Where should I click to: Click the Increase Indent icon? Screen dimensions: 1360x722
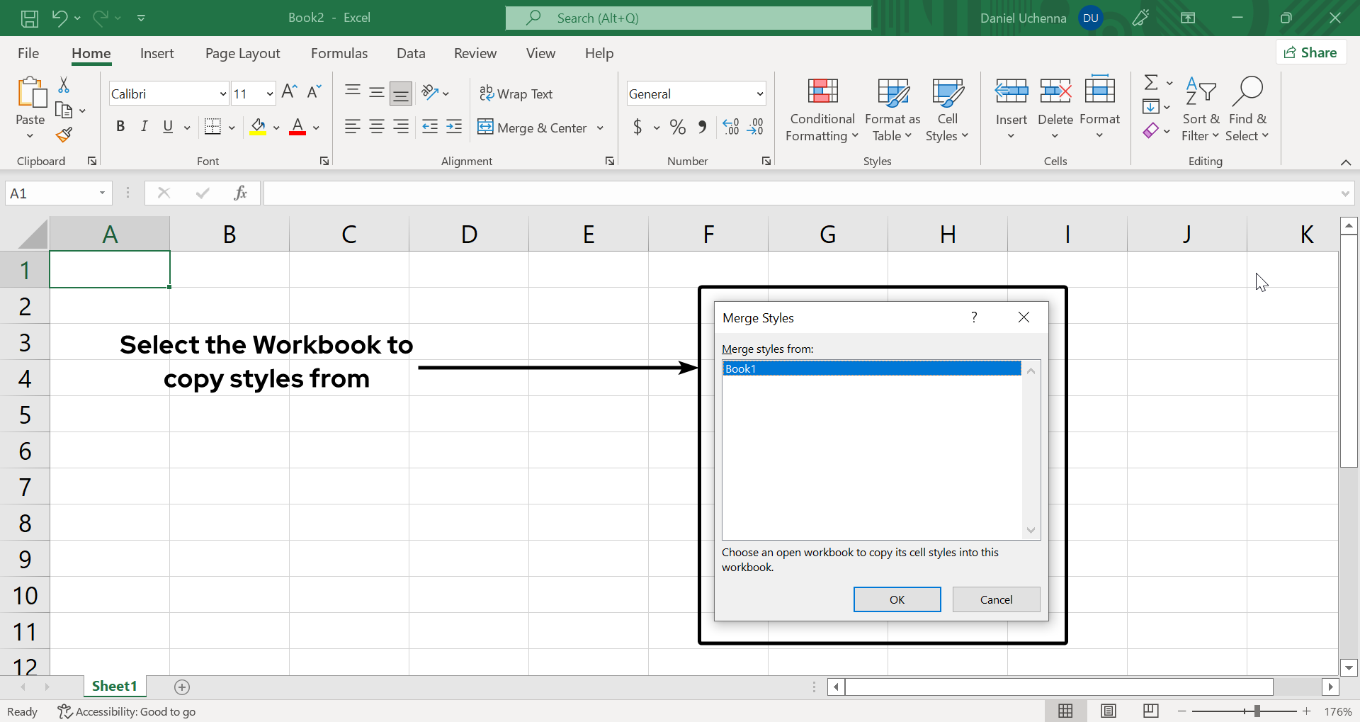point(454,128)
